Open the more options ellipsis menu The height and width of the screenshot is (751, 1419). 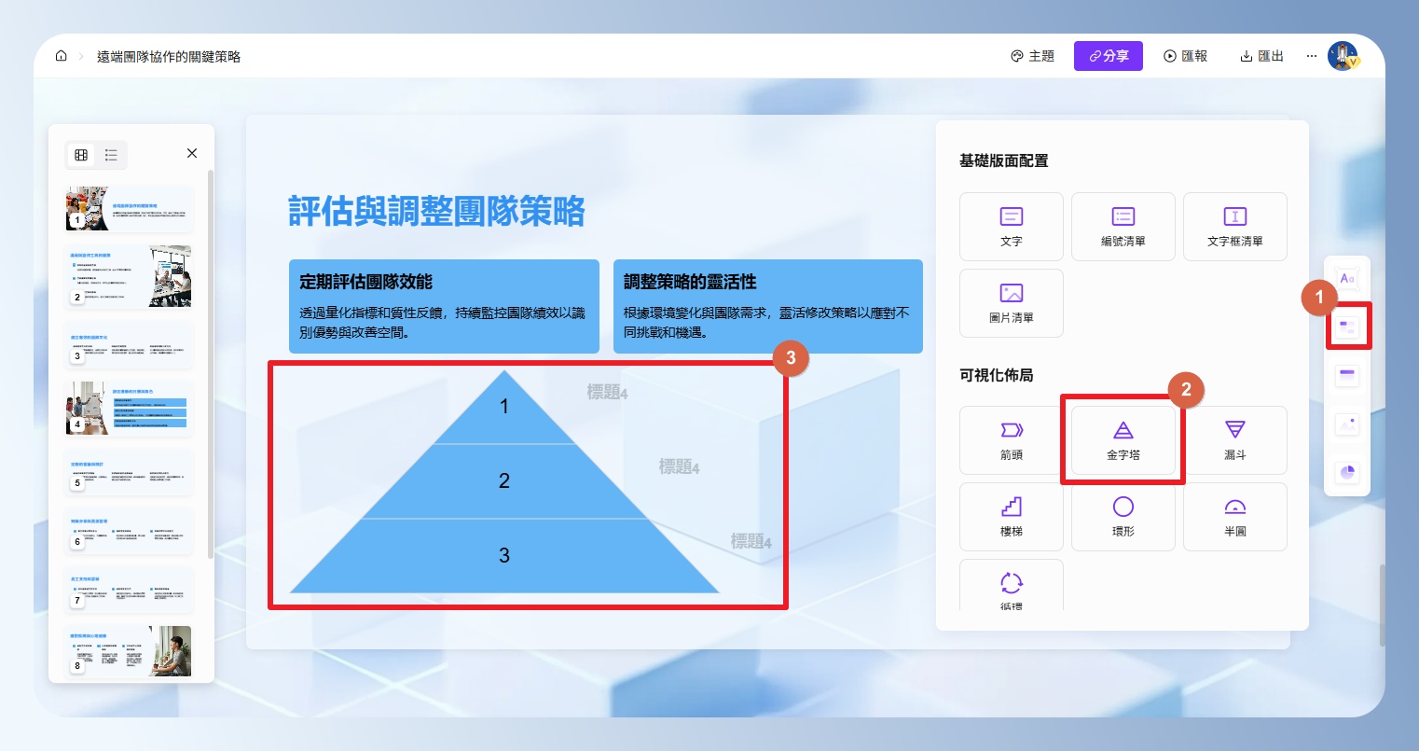click(x=1311, y=56)
